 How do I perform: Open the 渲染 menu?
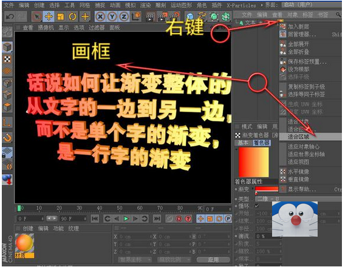(x=145, y=5)
